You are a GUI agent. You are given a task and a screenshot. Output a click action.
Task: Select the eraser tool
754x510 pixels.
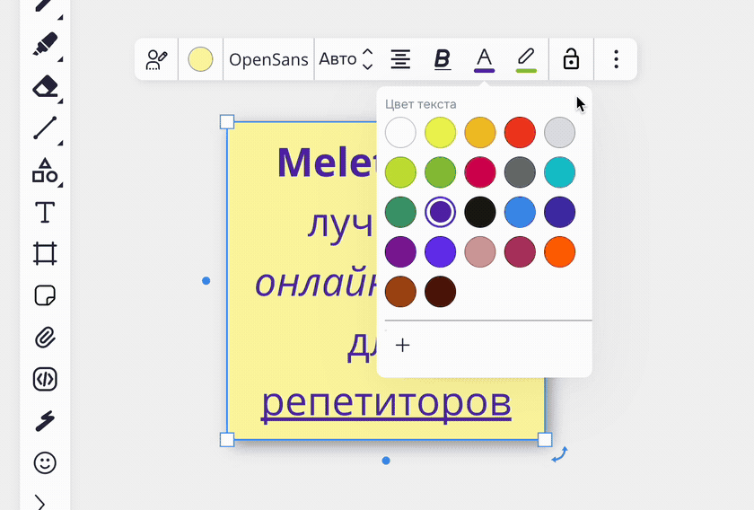[45, 86]
